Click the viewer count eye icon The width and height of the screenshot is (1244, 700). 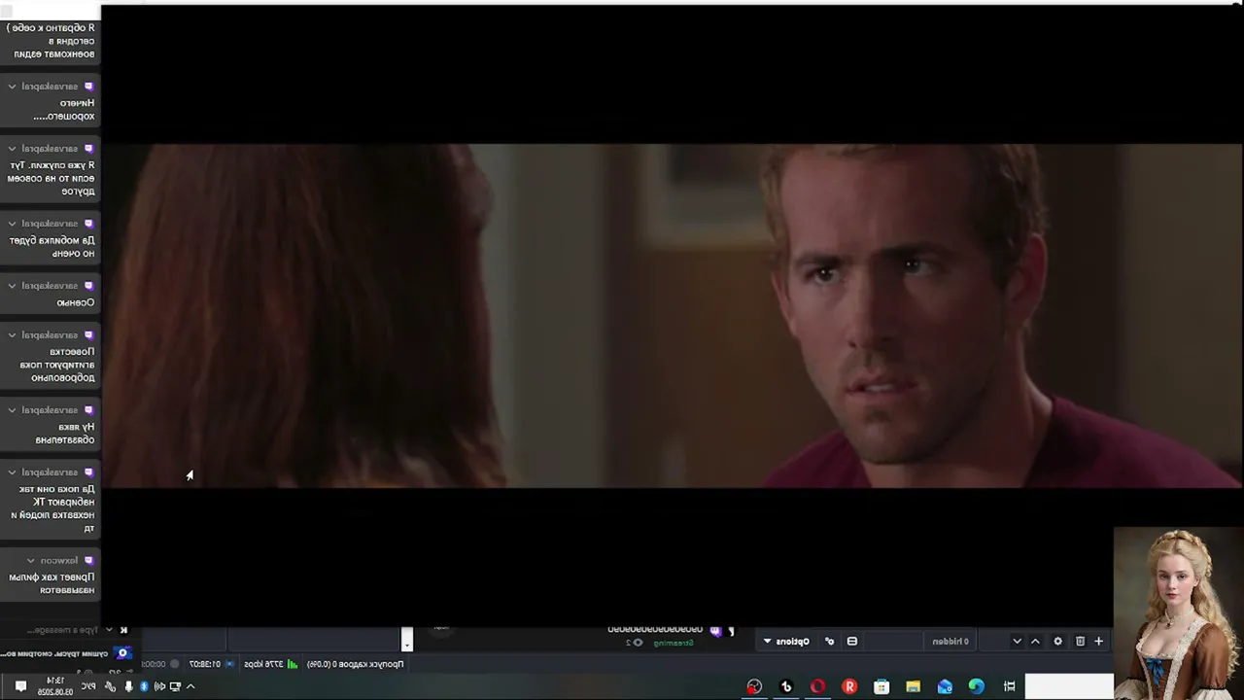(x=639, y=643)
